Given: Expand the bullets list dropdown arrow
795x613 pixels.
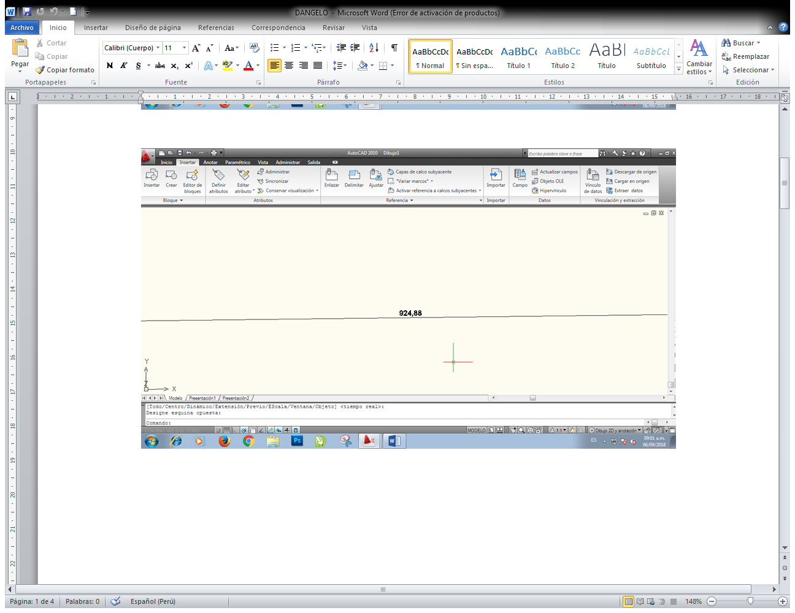Looking at the screenshot, I should click(284, 48).
